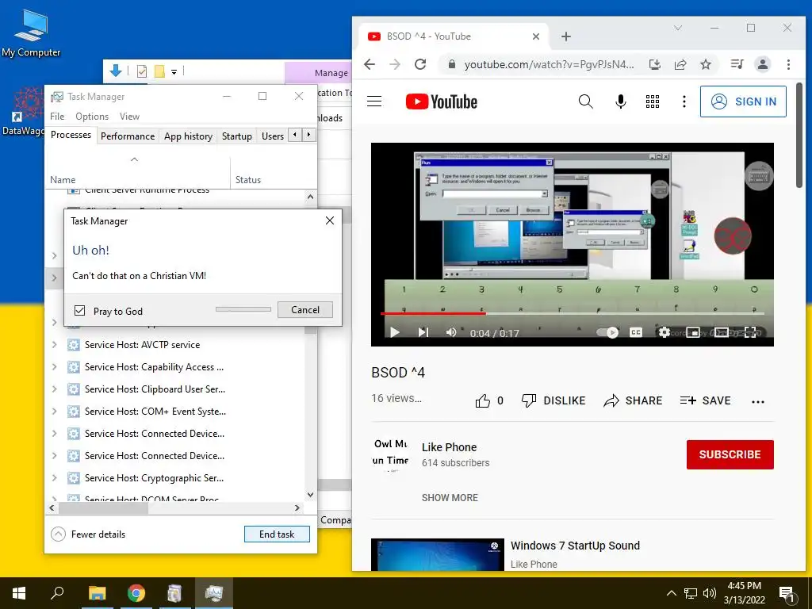Open the YouTube hamburger guide menu
Screen dimensions: 812x609
[x=374, y=101]
